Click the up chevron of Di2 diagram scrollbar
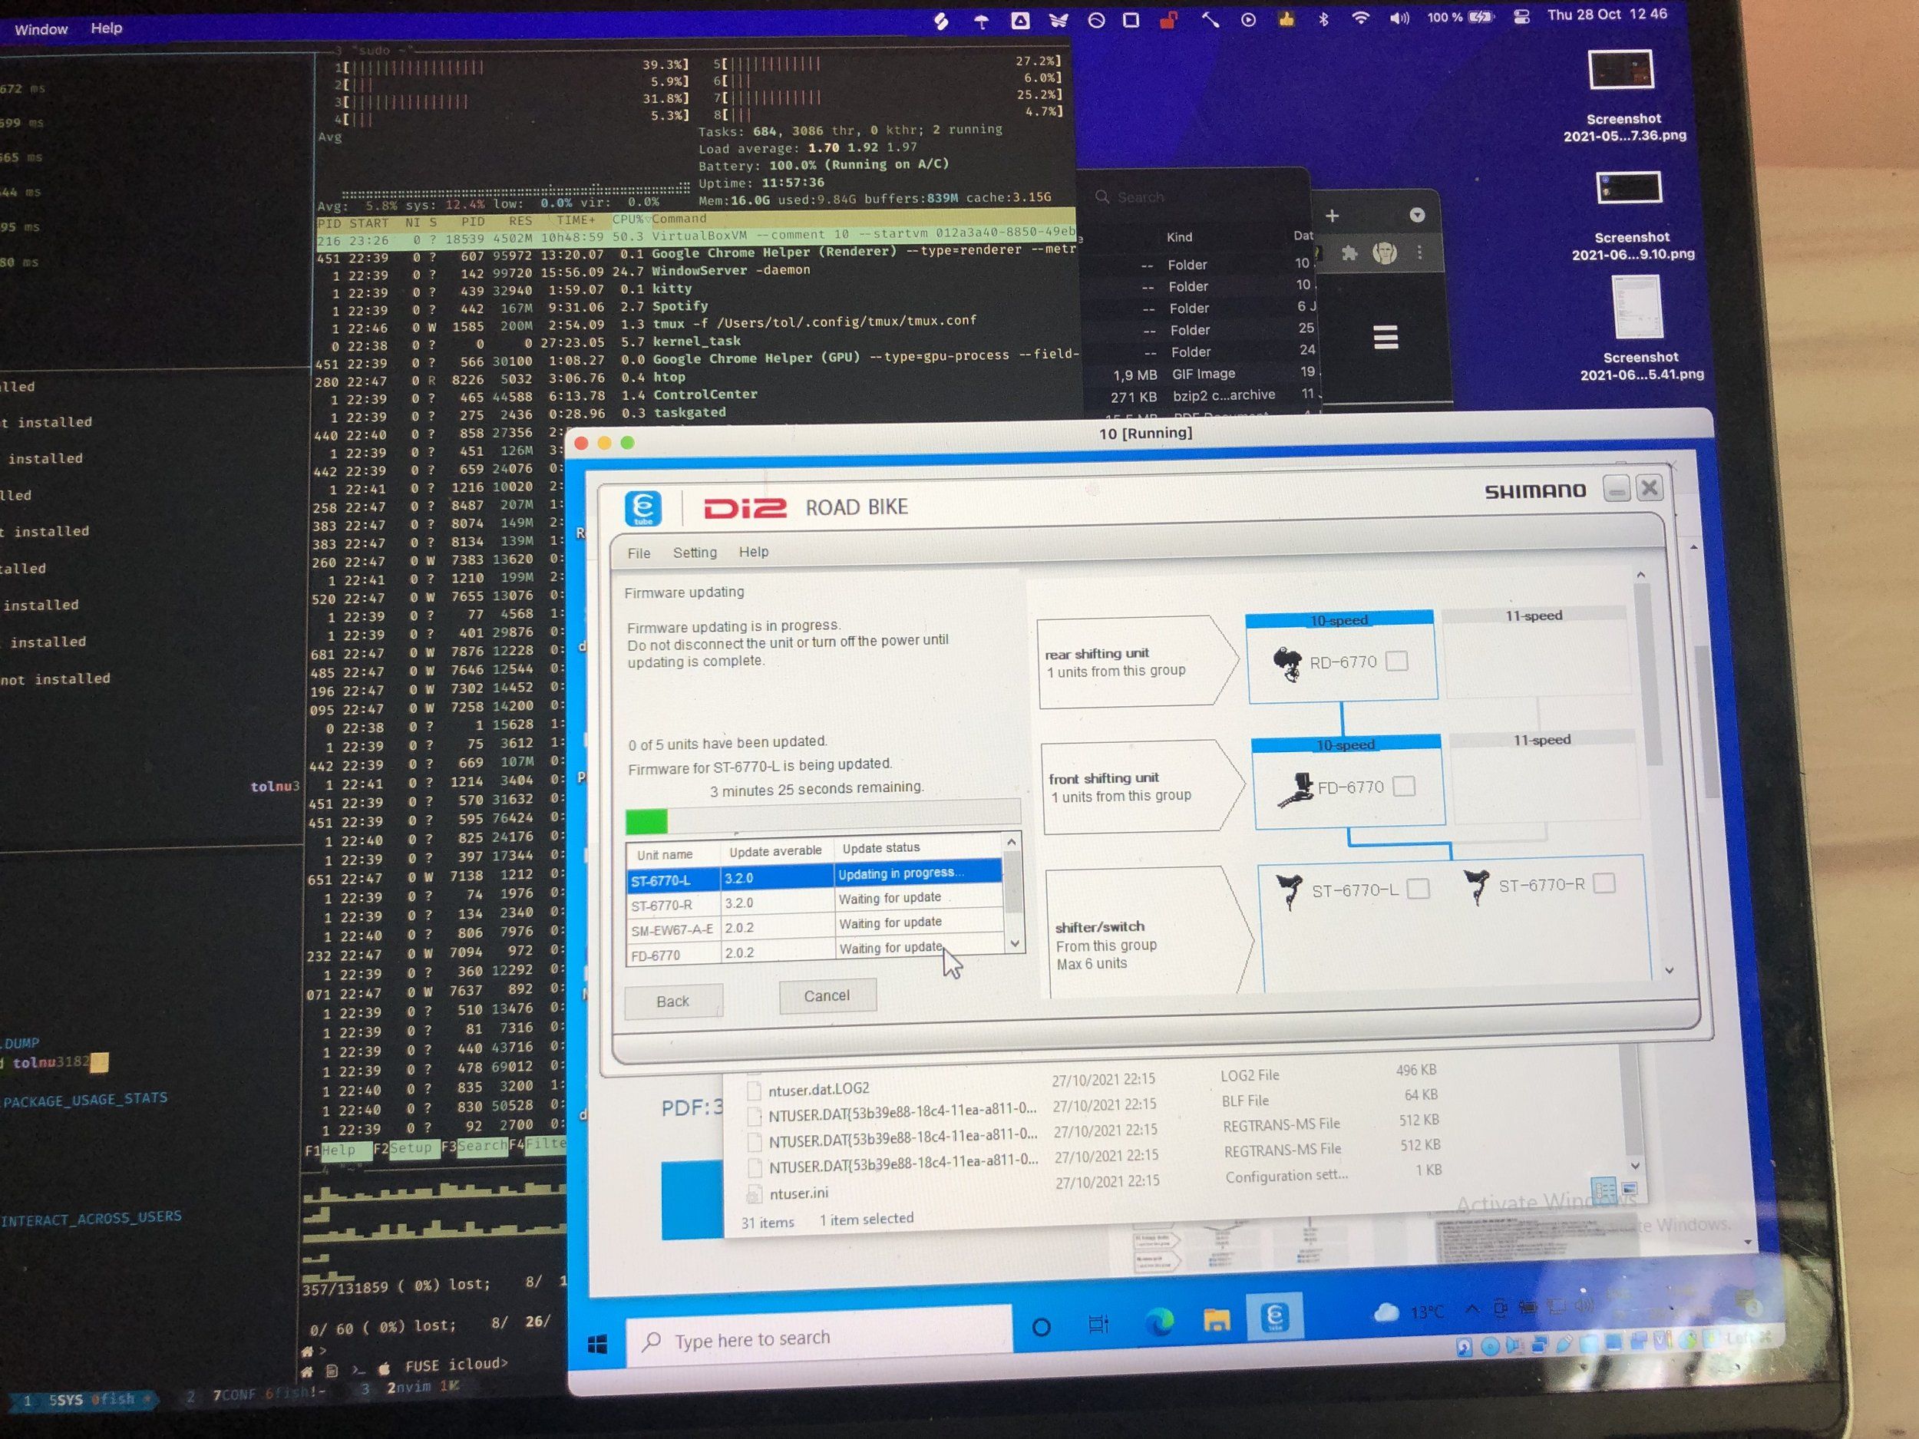The height and width of the screenshot is (1439, 1919). click(x=1640, y=575)
